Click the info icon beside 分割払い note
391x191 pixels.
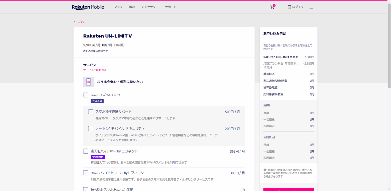[265, 169]
